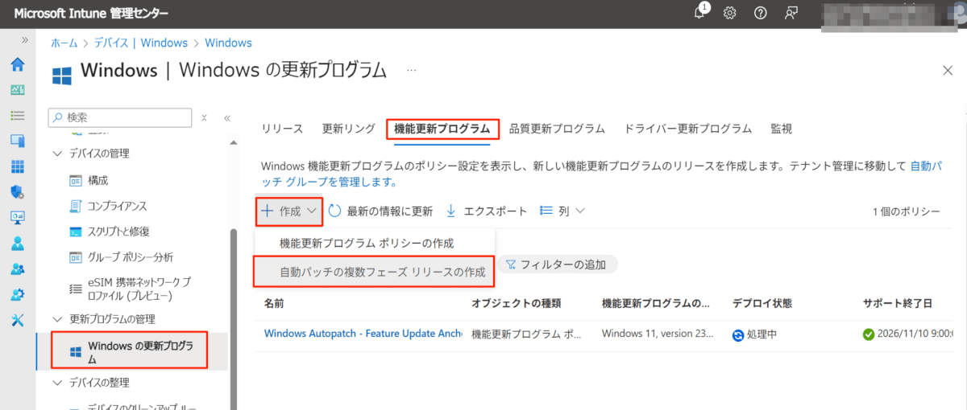Screen dimensions: 967x410
Task: Open Groups people icon in left rail
Action: (17, 269)
